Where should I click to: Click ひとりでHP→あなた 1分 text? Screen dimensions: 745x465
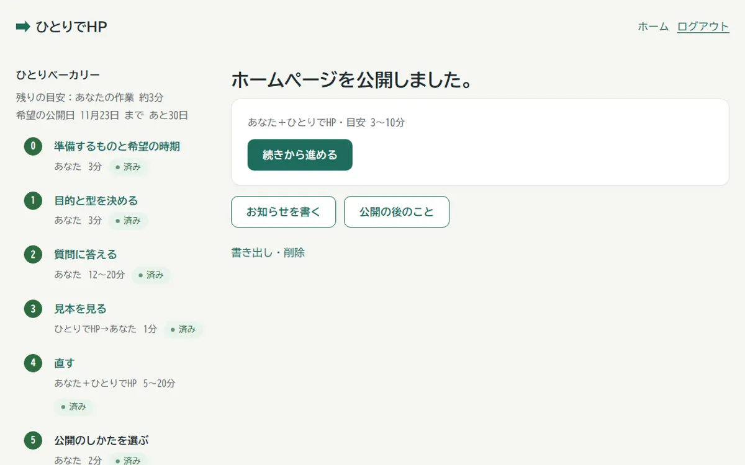pos(106,329)
